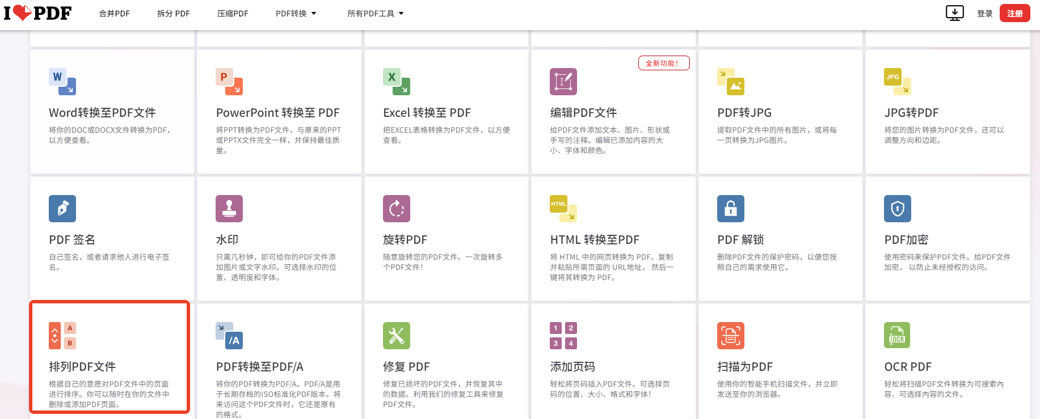This screenshot has width=1040, height=419.
Task: Select the PDF to JPG icon
Action: coord(731,82)
